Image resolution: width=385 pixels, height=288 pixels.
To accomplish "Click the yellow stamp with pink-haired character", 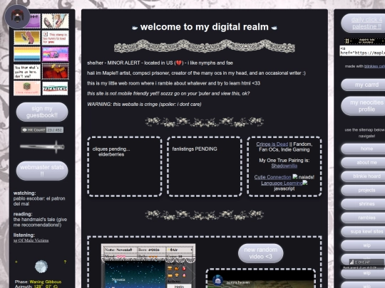I will click(x=27, y=38).
